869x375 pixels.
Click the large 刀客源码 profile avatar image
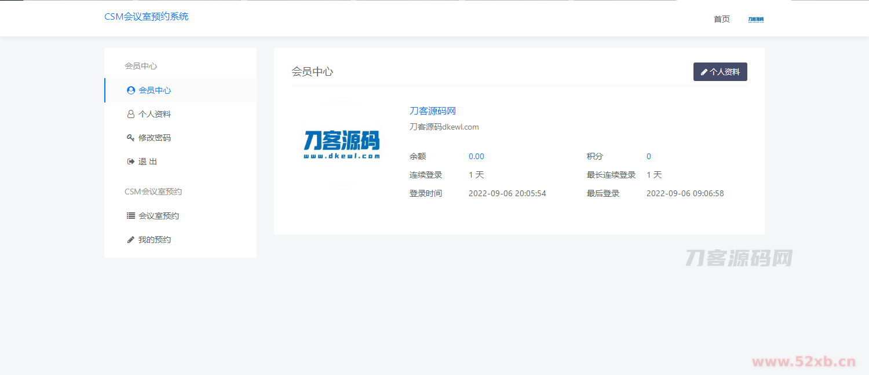pyautogui.click(x=342, y=144)
